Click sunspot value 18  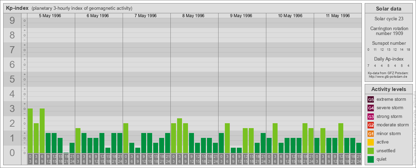(x=409, y=50)
